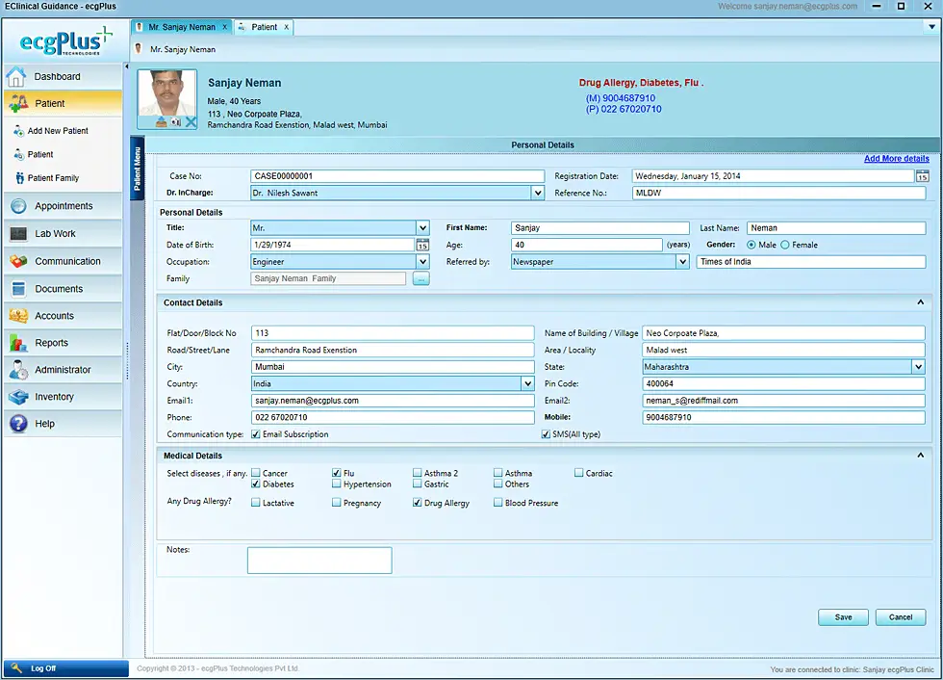
Task: Click inside the Notes text field
Action: tap(319, 560)
